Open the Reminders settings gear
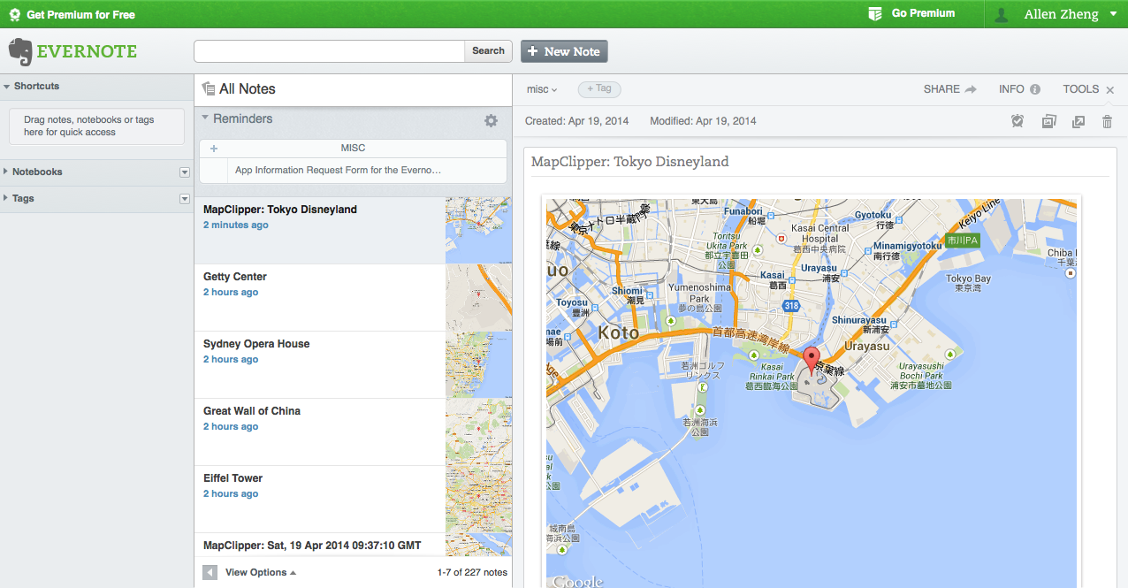 coord(491,120)
